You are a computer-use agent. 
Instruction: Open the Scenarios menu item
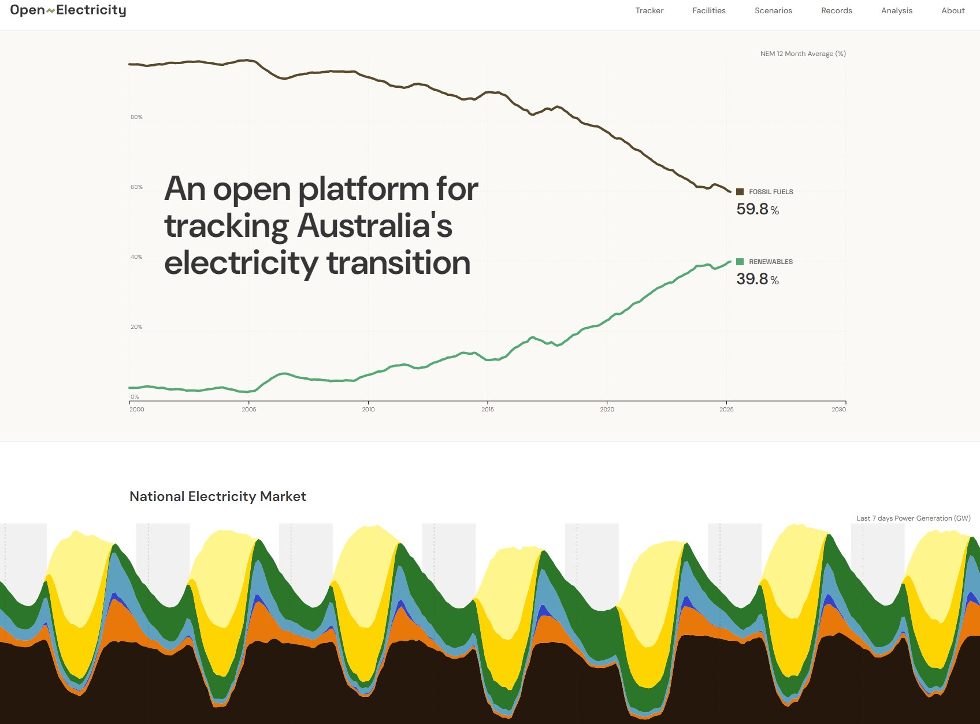click(773, 10)
